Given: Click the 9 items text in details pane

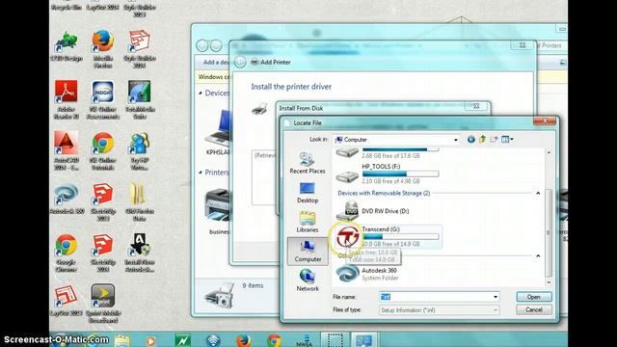Looking at the screenshot, I should [x=253, y=285].
